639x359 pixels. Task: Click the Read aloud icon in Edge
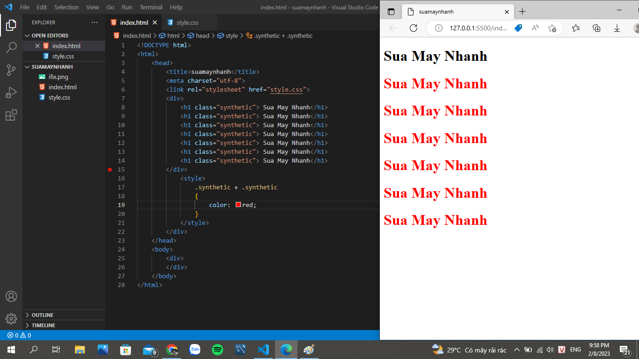[535, 28]
